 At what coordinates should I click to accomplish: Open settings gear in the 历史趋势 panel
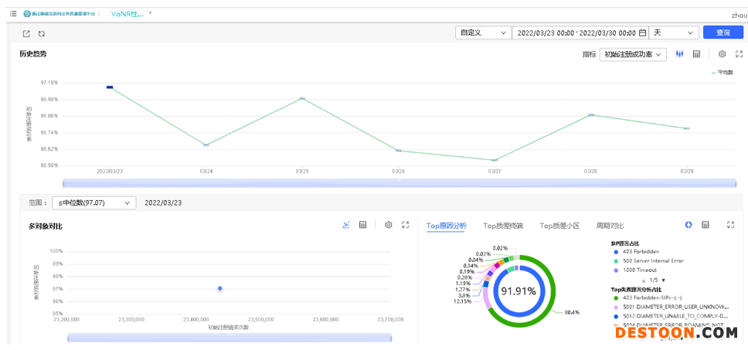(x=722, y=54)
